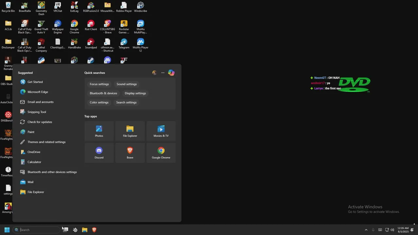Select the Riot Client desktop icon
This screenshot has height=235, width=418.
coord(91,25)
